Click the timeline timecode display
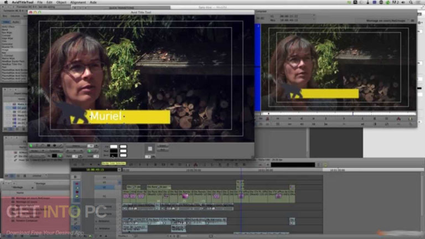This screenshot has height=239, width=425. [94, 170]
